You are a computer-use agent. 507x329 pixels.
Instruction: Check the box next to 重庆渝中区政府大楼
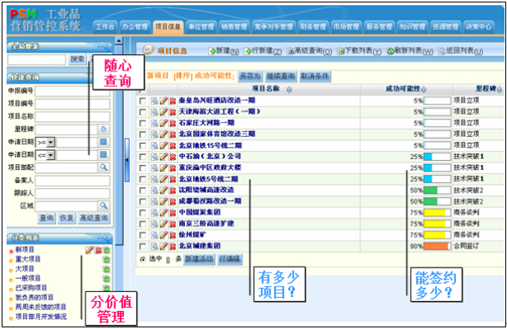[x=144, y=167]
